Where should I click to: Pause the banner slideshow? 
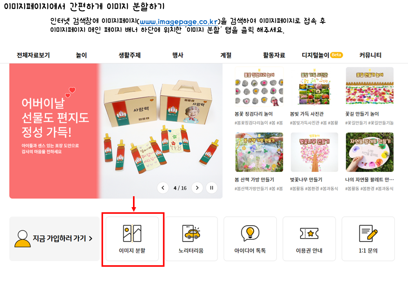(x=211, y=188)
